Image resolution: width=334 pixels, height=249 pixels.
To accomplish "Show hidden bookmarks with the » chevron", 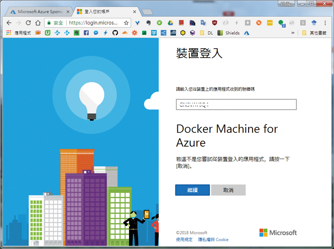I will [293, 33].
